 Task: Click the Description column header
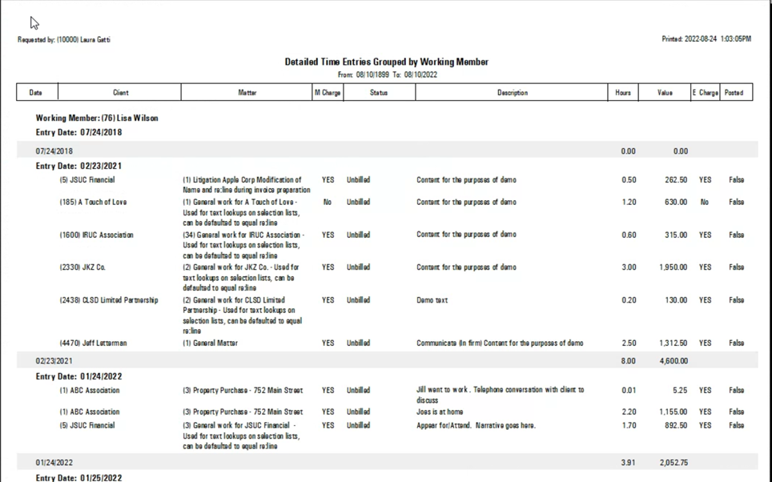point(512,92)
